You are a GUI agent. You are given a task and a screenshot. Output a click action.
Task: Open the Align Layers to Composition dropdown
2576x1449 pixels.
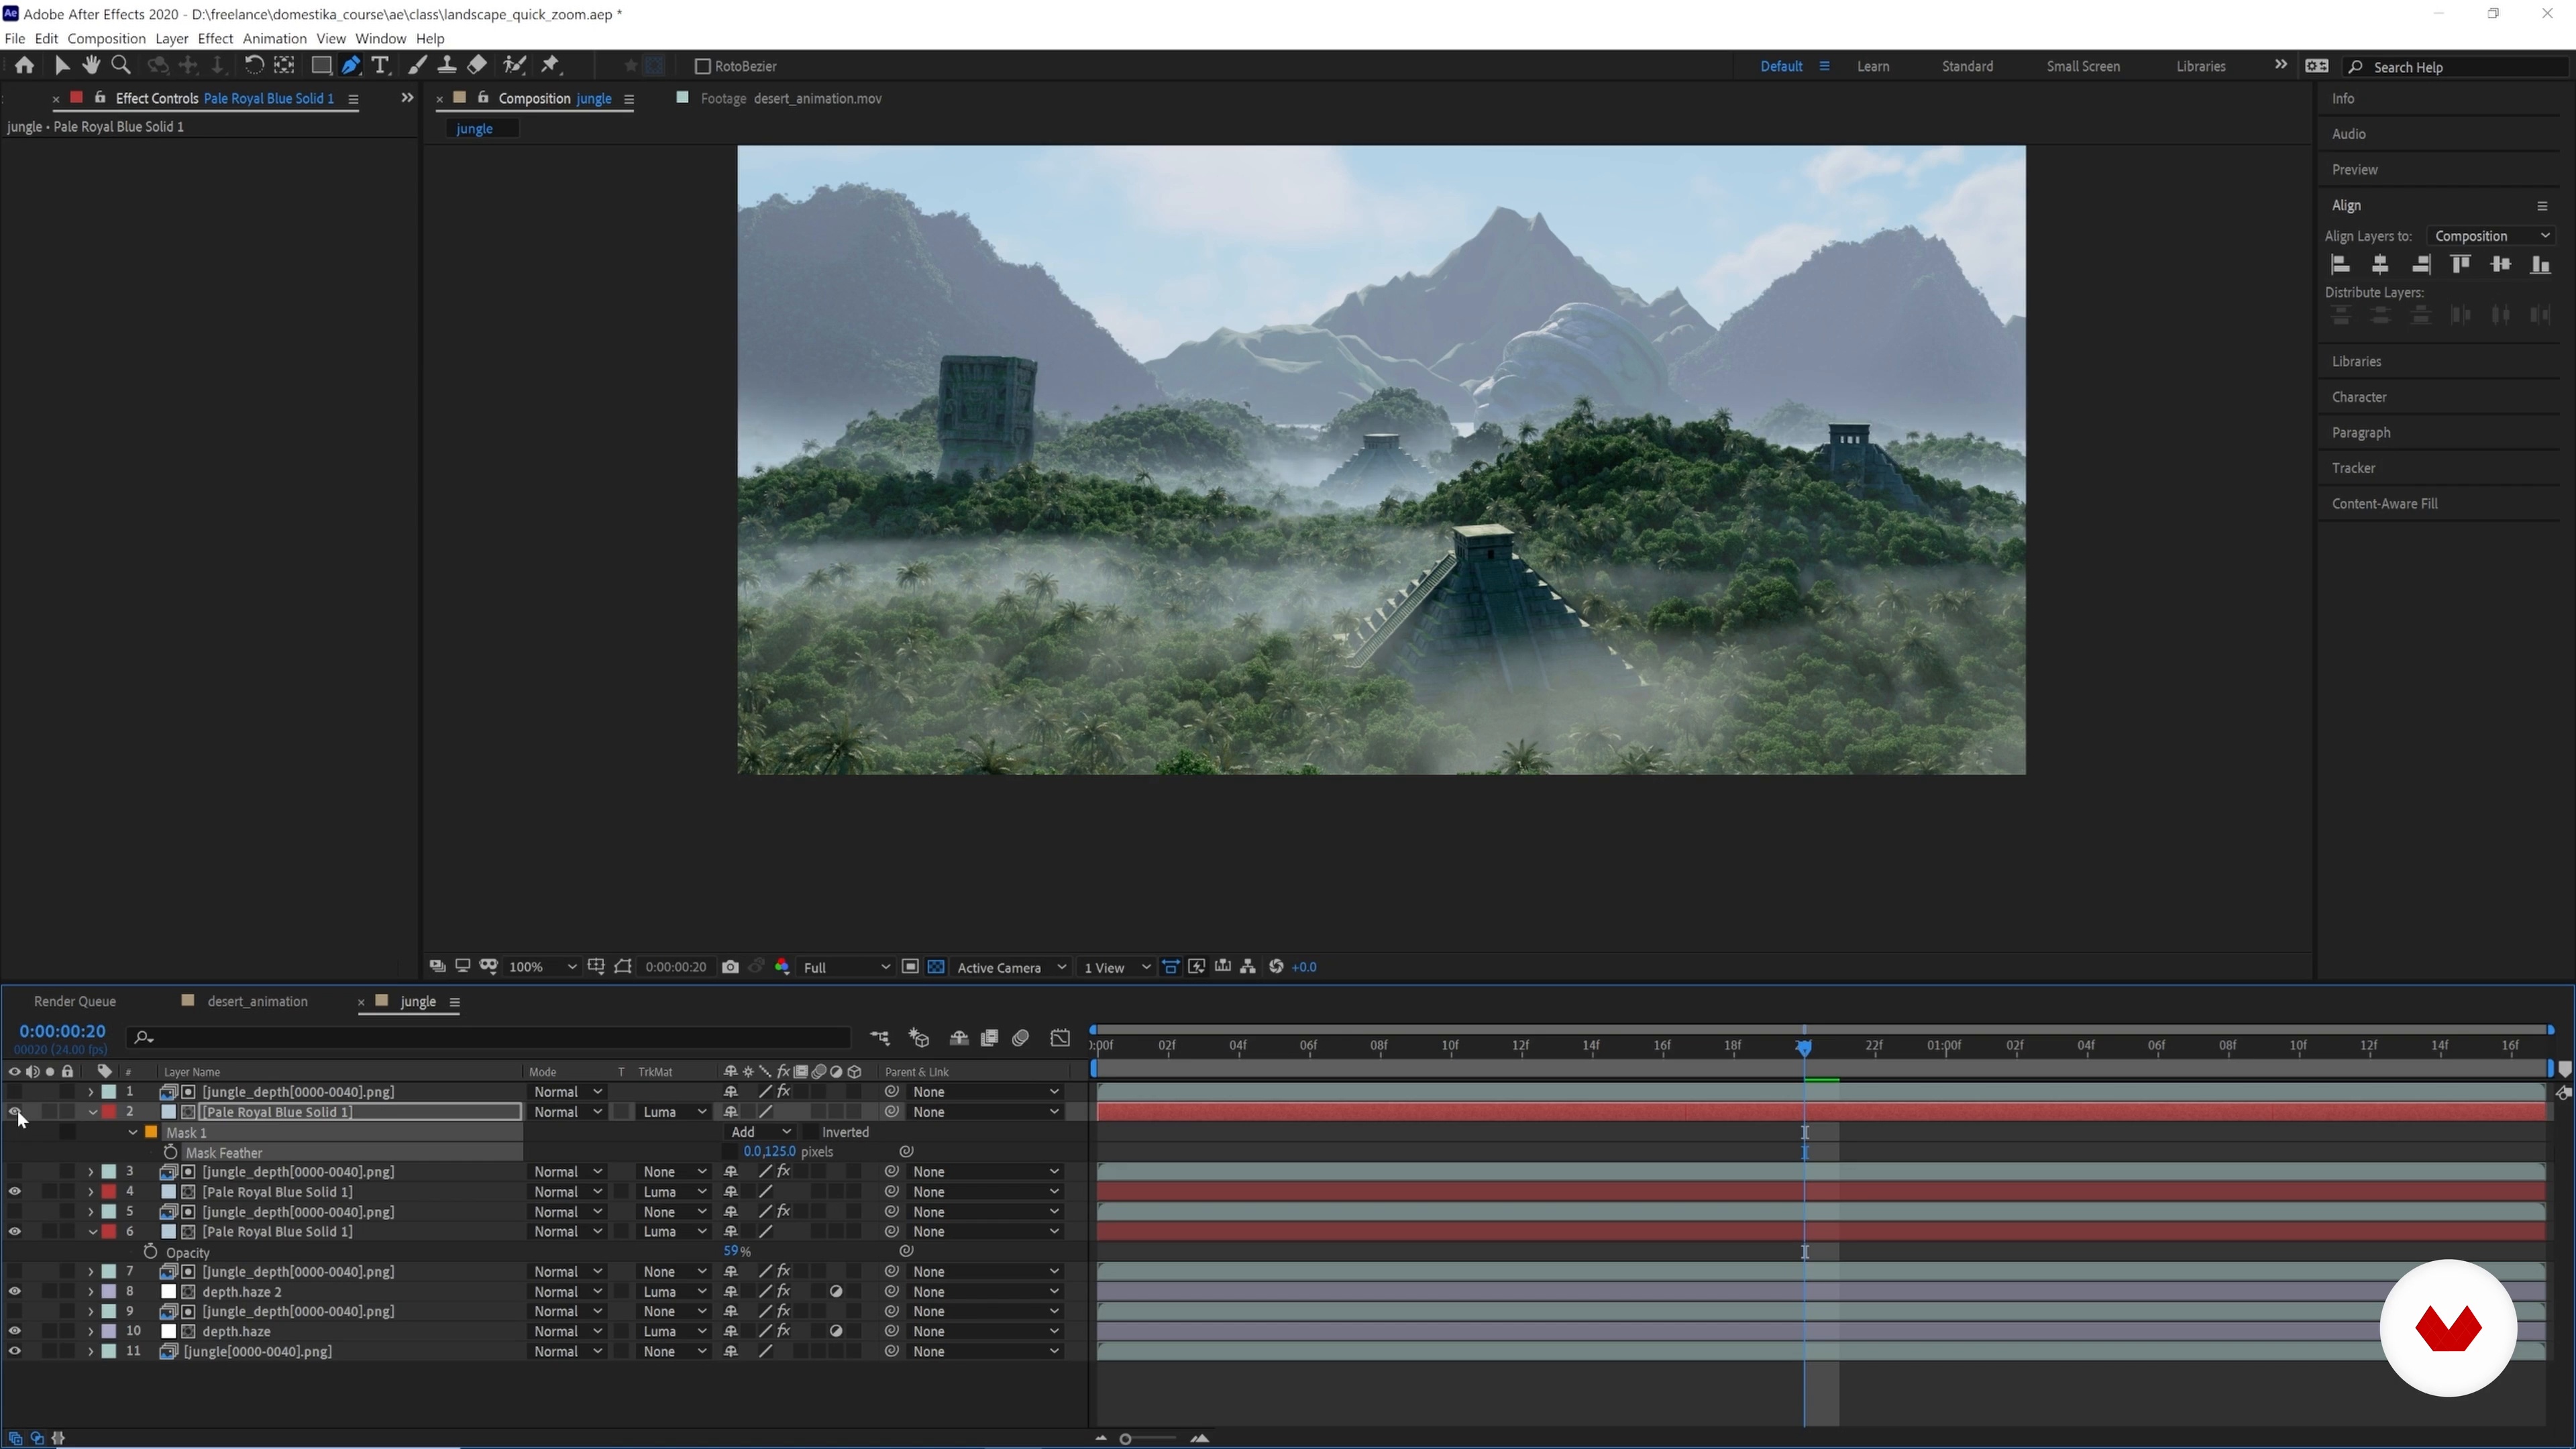point(2491,236)
